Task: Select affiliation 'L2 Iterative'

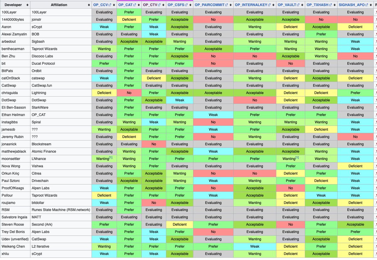Action: 41,247
